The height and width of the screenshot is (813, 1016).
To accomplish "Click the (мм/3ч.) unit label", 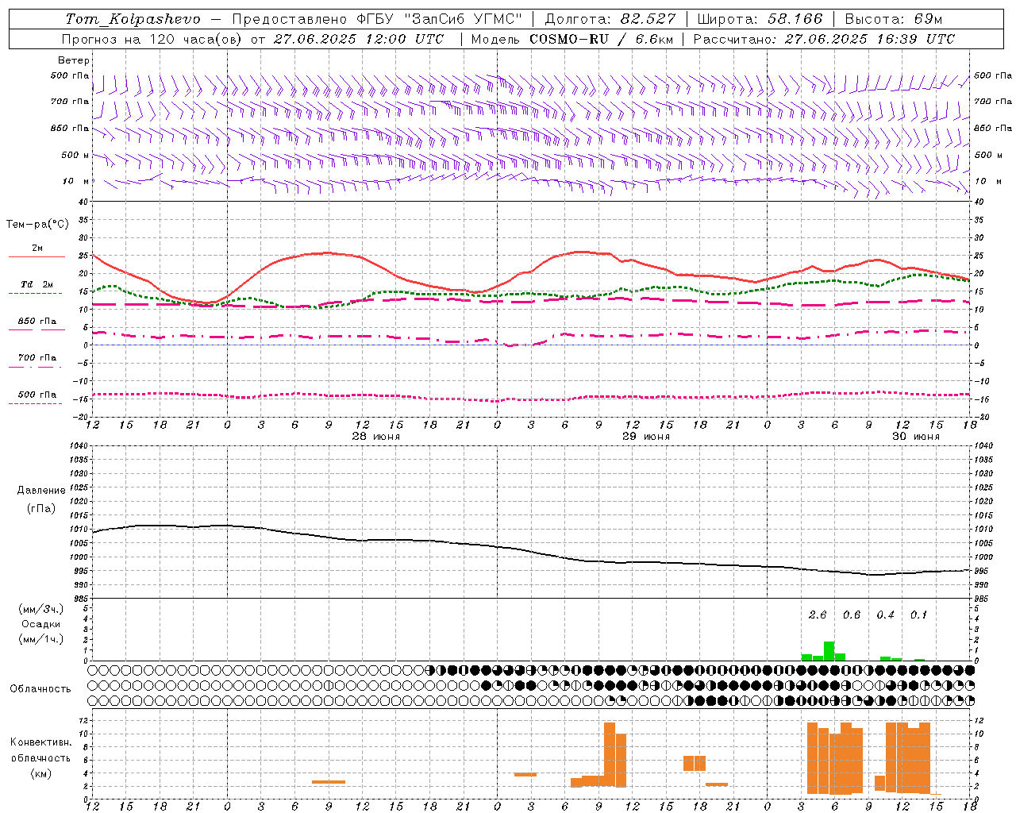I will click(41, 609).
